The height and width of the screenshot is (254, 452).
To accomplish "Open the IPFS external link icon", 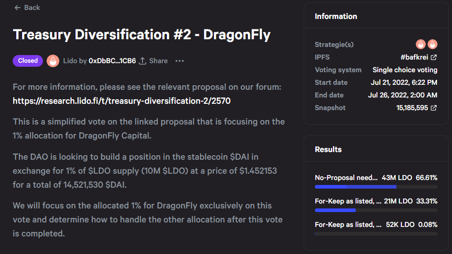I will pos(433,57).
